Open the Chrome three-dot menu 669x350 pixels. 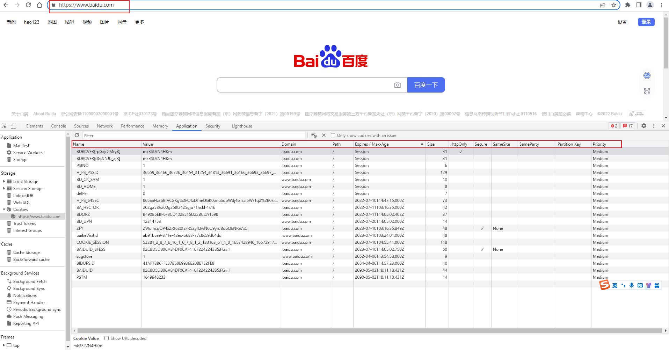coord(661,5)
